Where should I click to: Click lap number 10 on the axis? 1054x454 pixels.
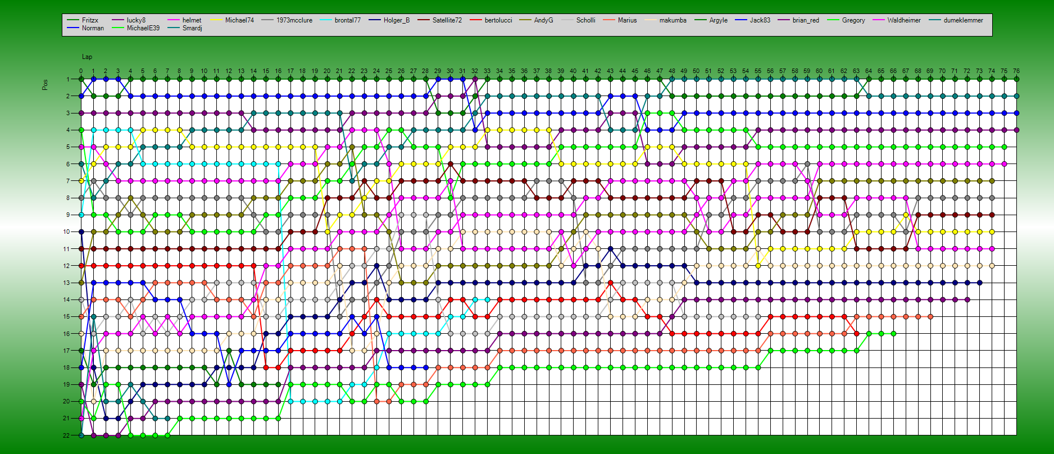pyautogui.click(x=204, y=71)
